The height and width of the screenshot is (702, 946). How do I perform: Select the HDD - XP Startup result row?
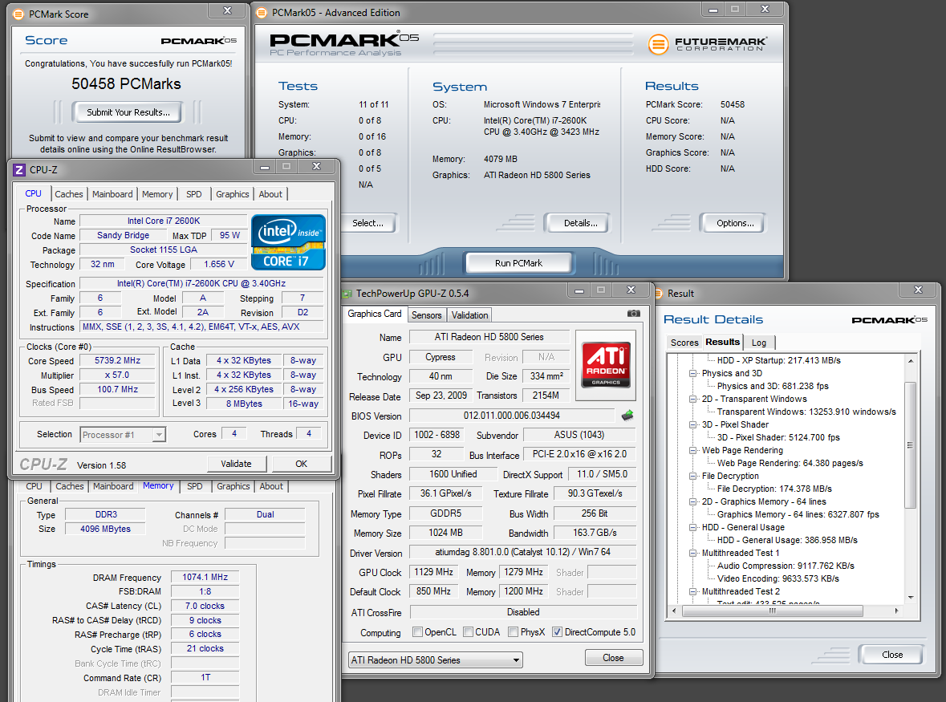pyautogui.click(x=778, y=360)
